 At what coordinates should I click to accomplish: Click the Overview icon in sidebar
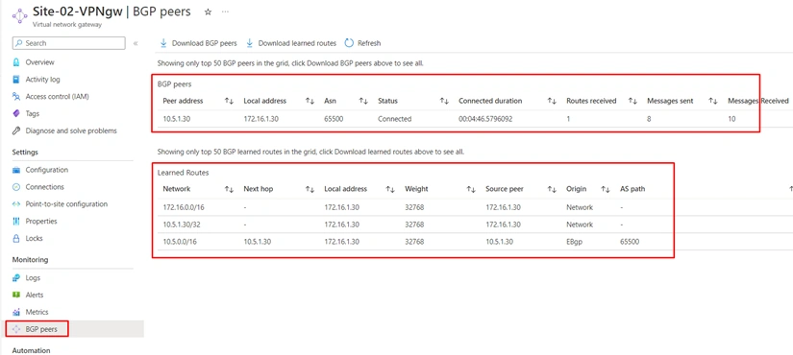point(16,62)
